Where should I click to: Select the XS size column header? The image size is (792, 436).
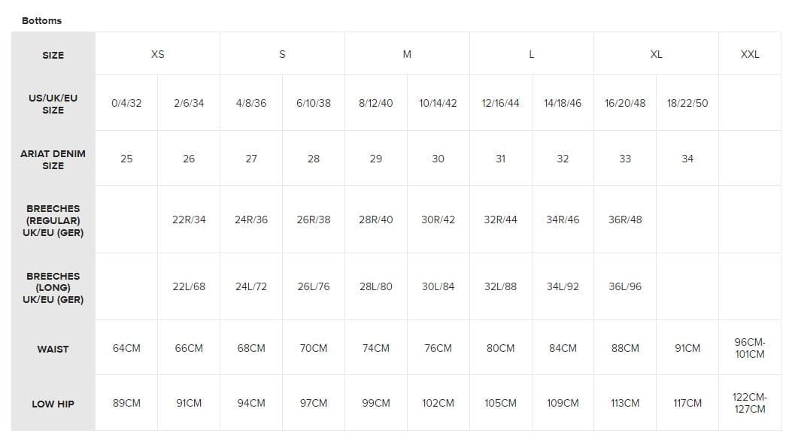point(157,54)
